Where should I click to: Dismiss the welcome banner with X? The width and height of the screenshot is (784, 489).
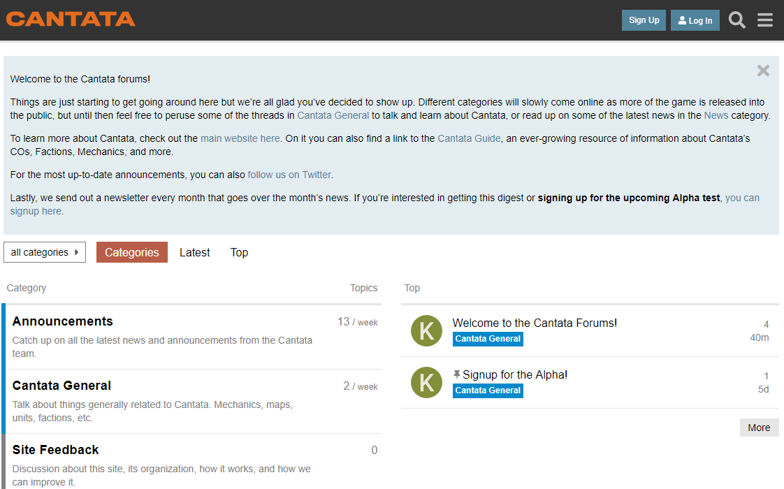[763, 71]
